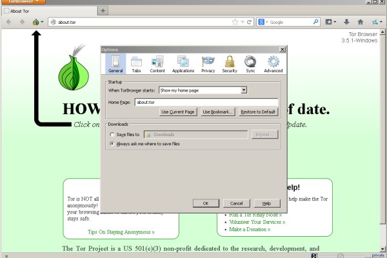Image resolution: width=387 pixels, height=258 pixels.
Task: Open the Applications options pane
Action: (x=183, y=64)
